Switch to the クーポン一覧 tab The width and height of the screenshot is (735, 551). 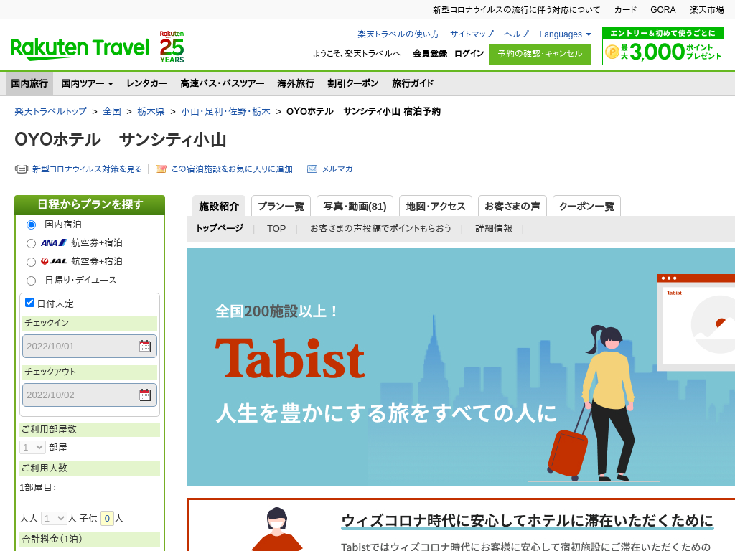[x=587, y=206]
